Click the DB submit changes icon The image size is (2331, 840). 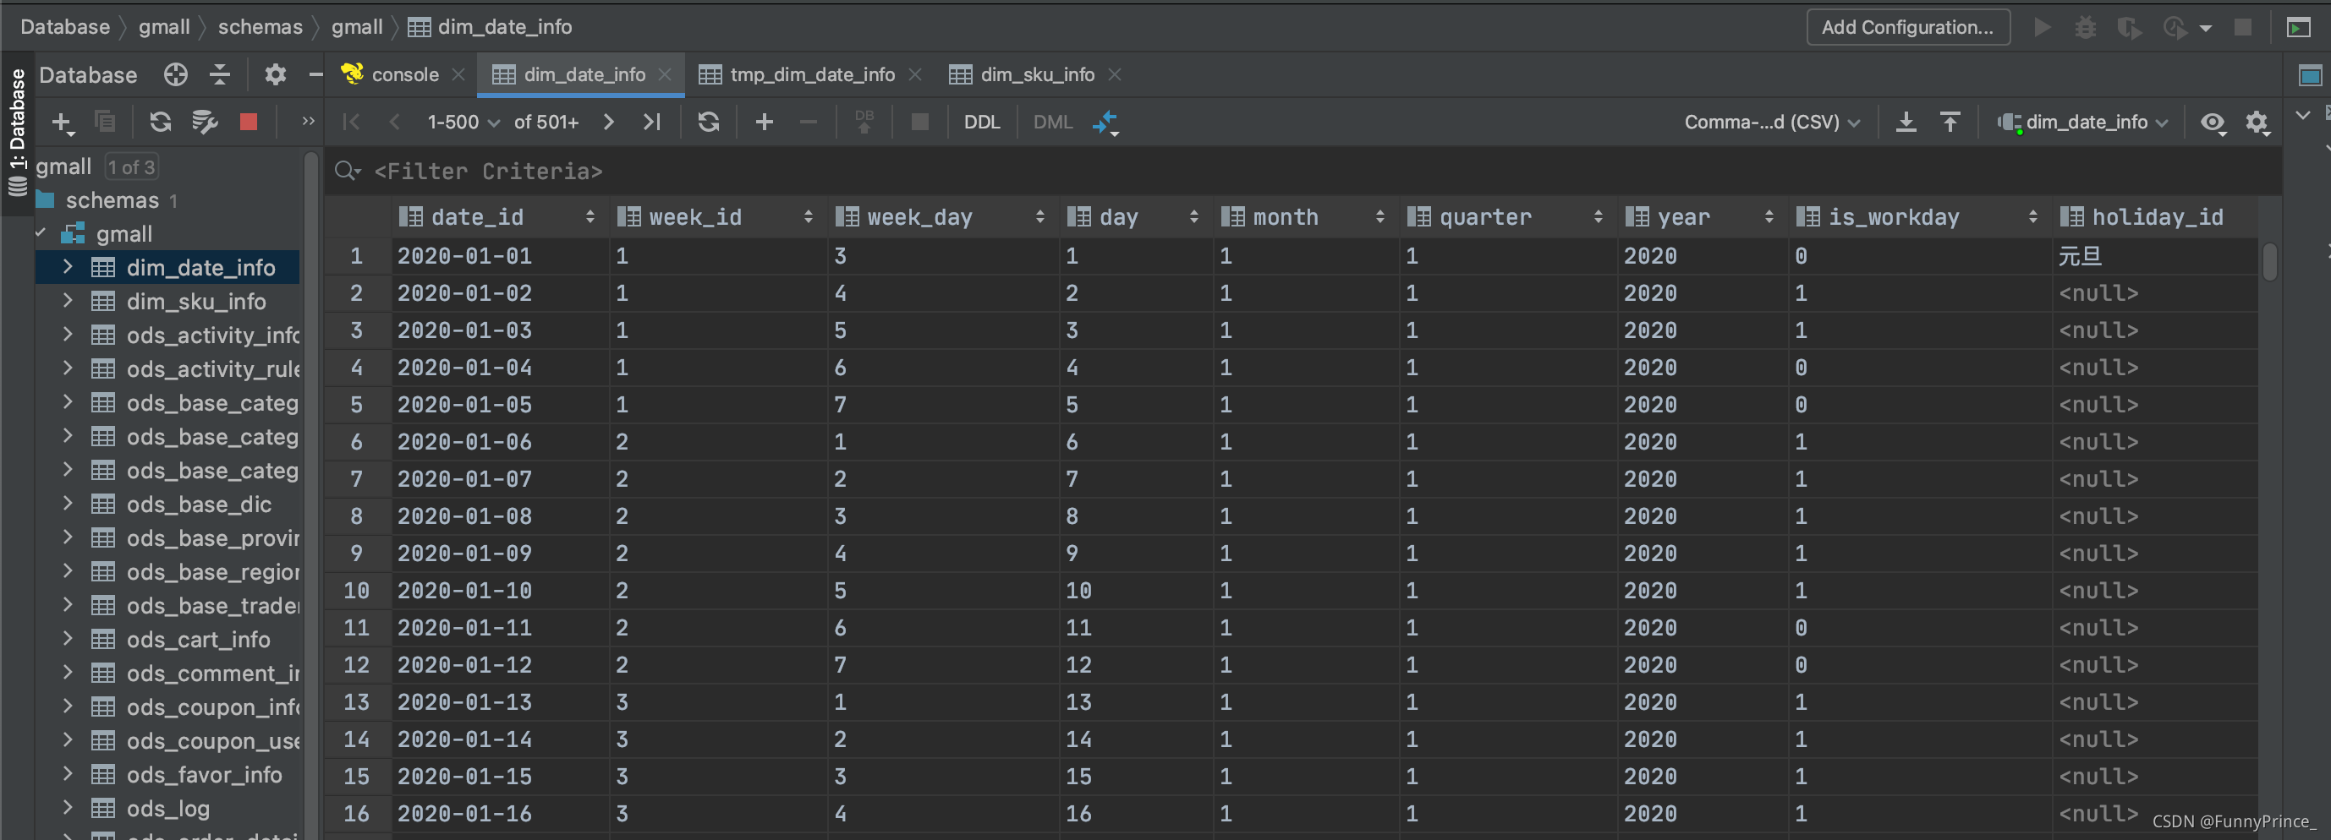point(864,121)
